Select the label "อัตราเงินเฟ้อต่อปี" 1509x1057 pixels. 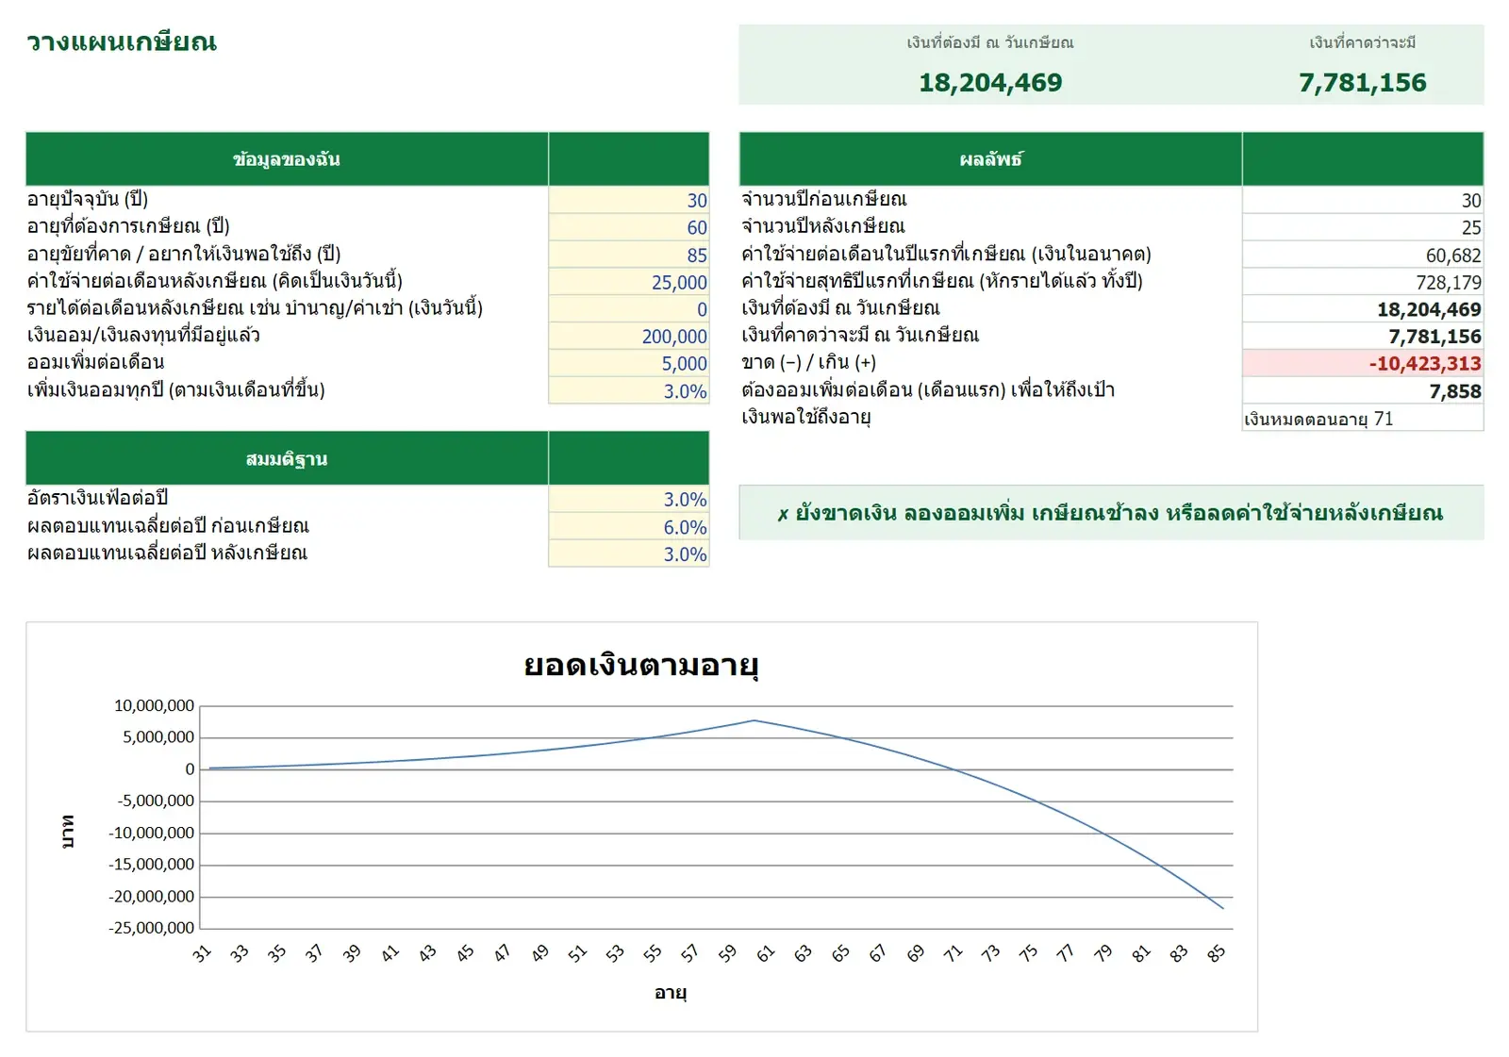tap(98, 497)
